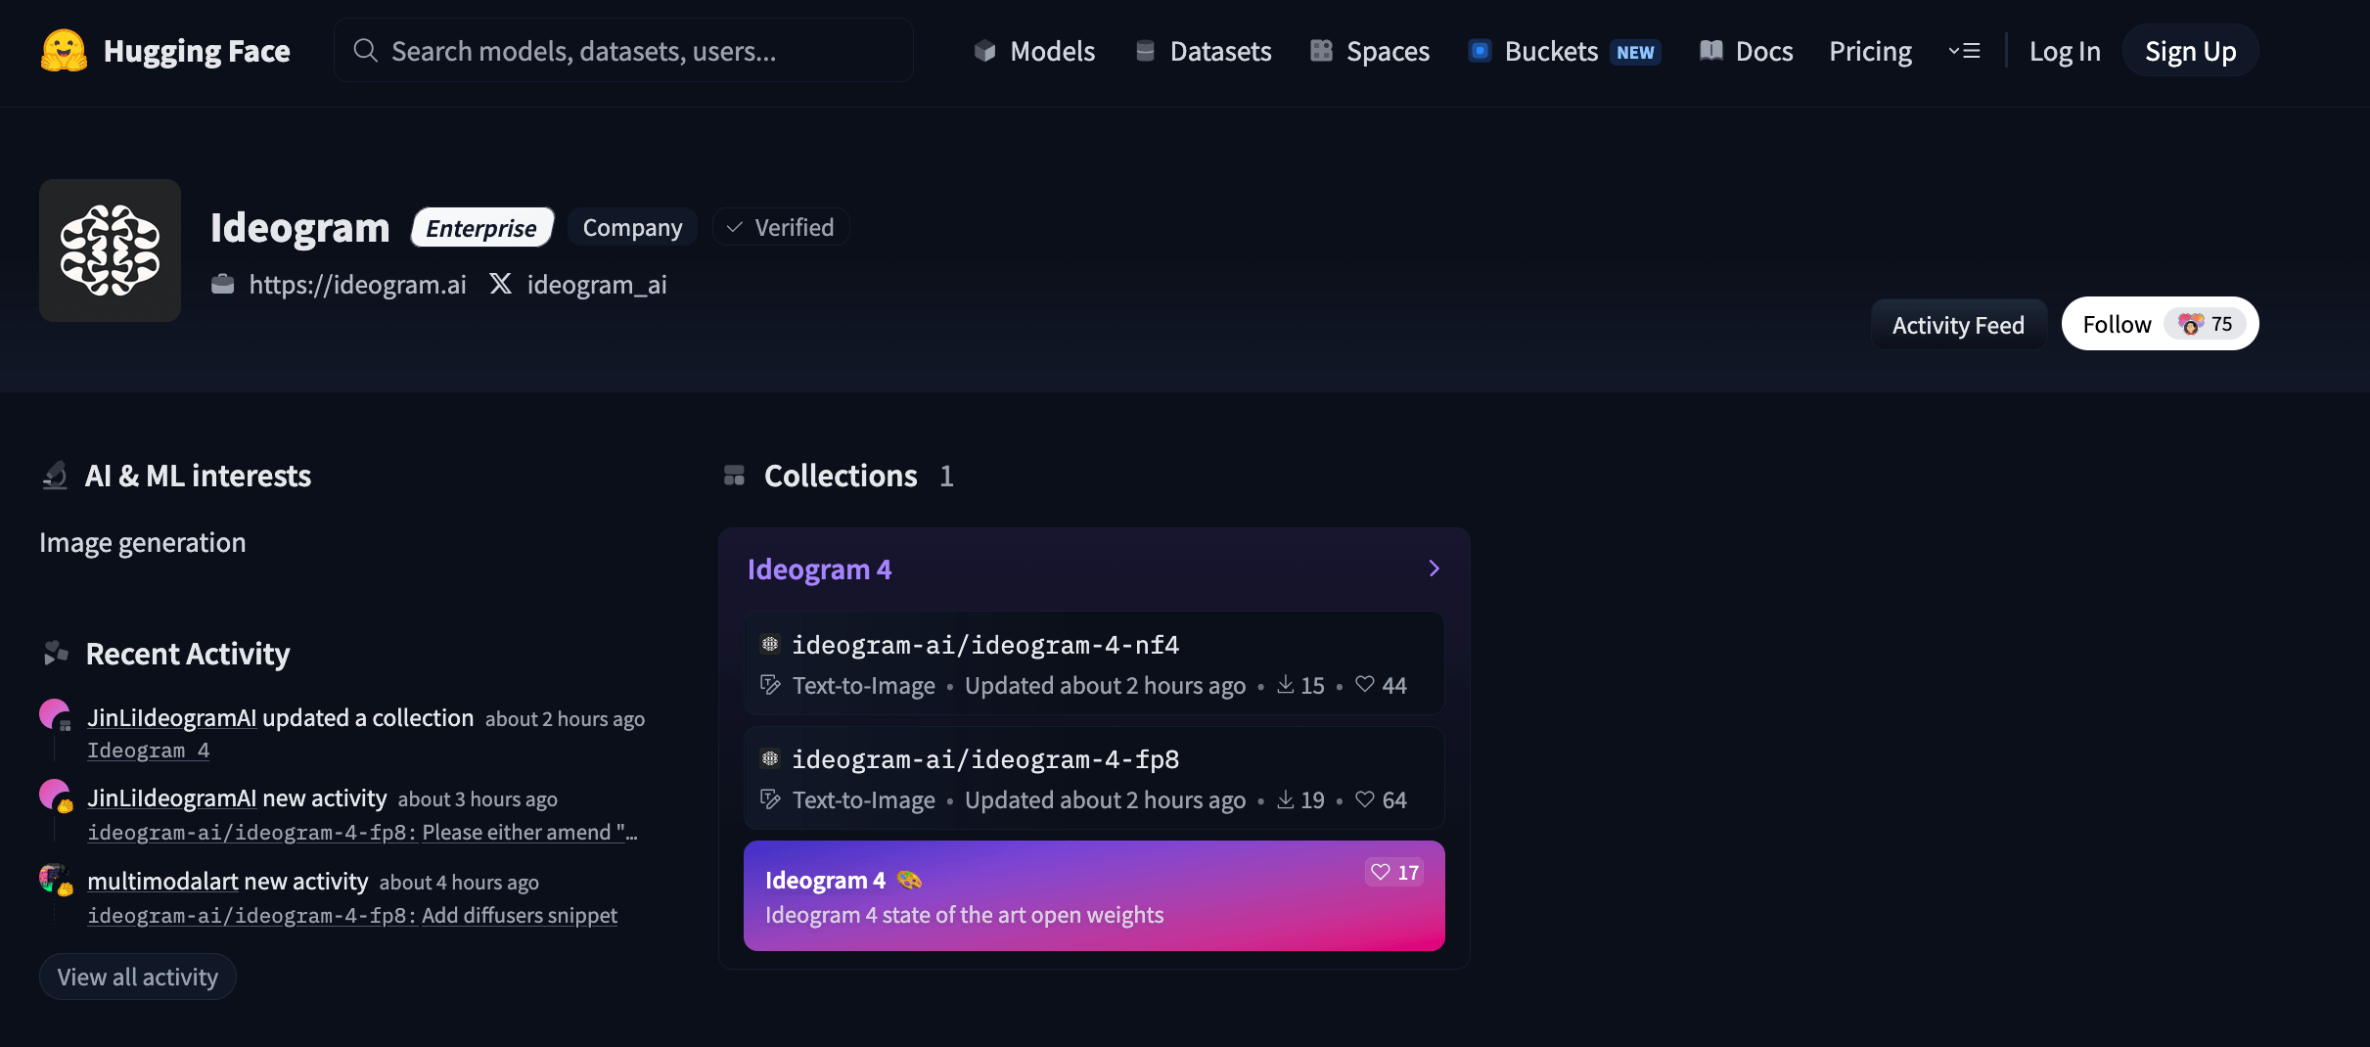
Task: Click the Docs book icon
Action: 1710,50
